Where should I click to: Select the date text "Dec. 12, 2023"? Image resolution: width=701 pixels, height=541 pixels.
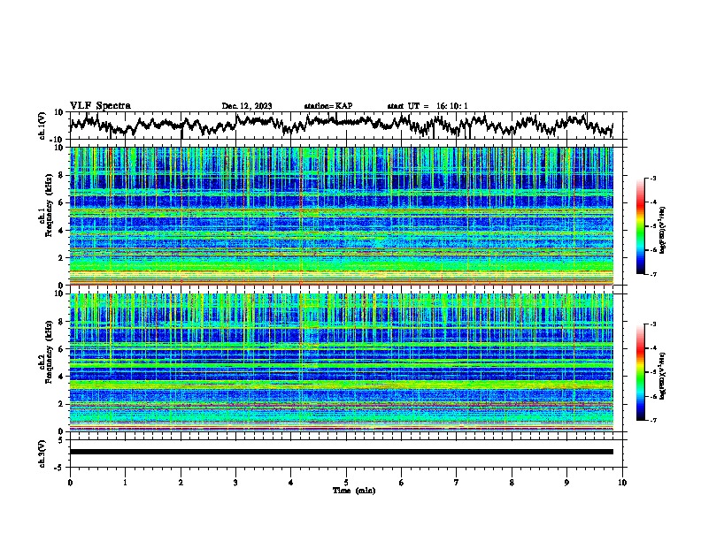(x=247, y=106)
